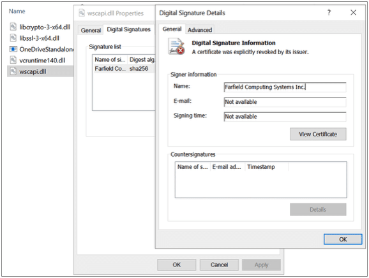Click the signer Name text field
369x278 pixels.
[285, 87]
